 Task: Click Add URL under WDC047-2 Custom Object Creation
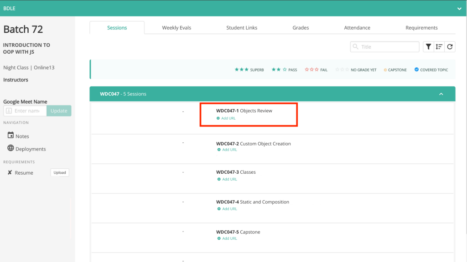tap(229, 150)
